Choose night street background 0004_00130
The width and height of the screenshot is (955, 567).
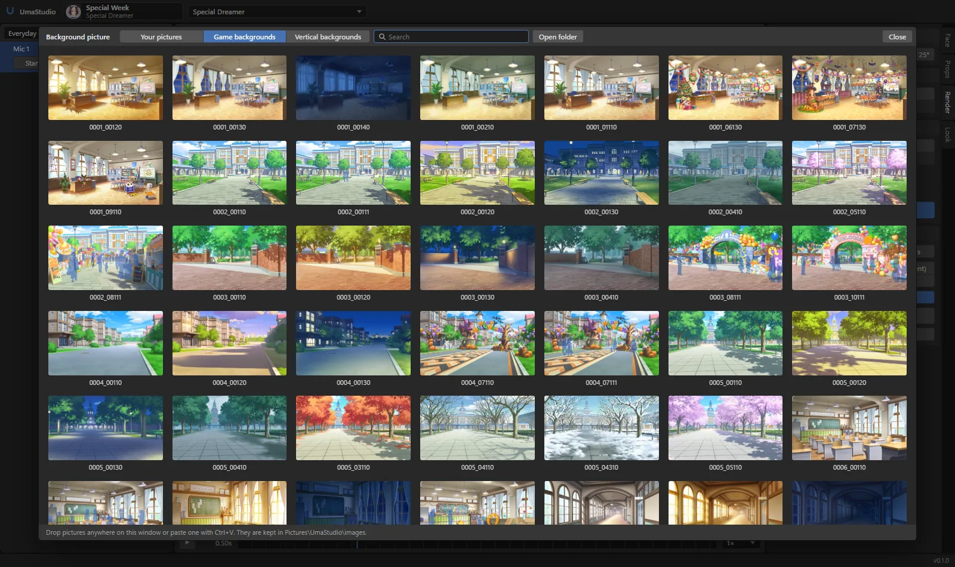(353, 343)
